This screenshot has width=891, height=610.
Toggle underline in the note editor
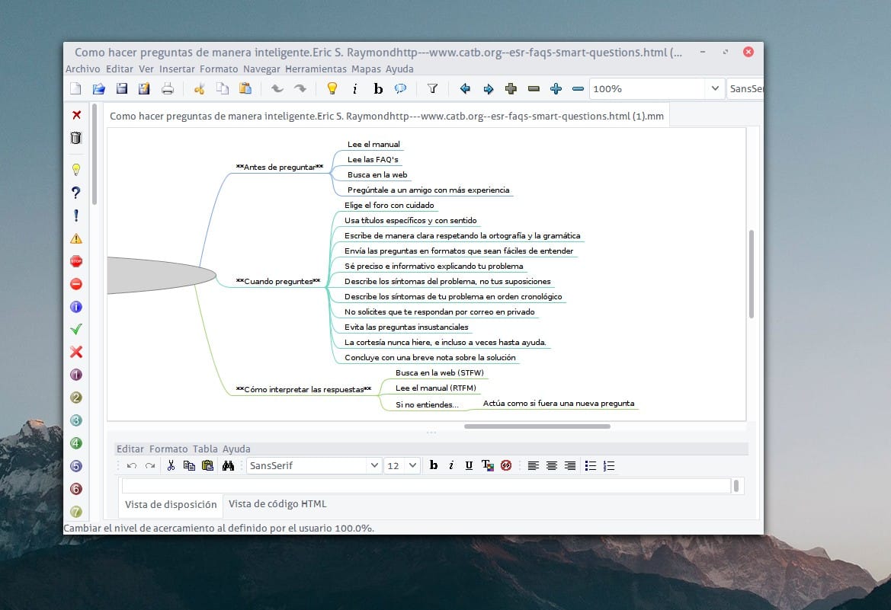(469, 465)
